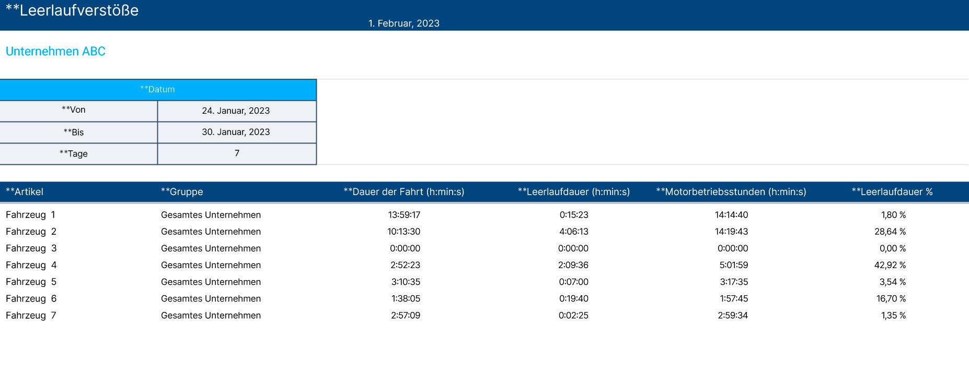This screenshot has width=969, height=386.
Task: Sort by the Artikel column header
Action: pyautogui.click(x=25, y=192)
